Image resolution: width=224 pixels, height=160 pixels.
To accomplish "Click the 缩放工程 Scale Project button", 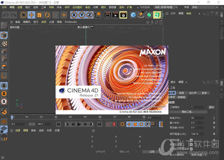I will tap(189, 112).
